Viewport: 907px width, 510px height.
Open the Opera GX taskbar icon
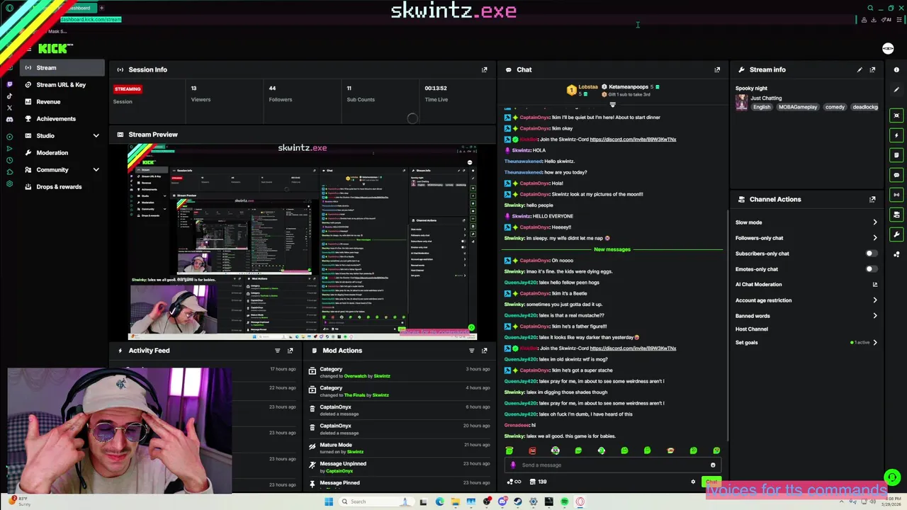[x=580, y=501]
